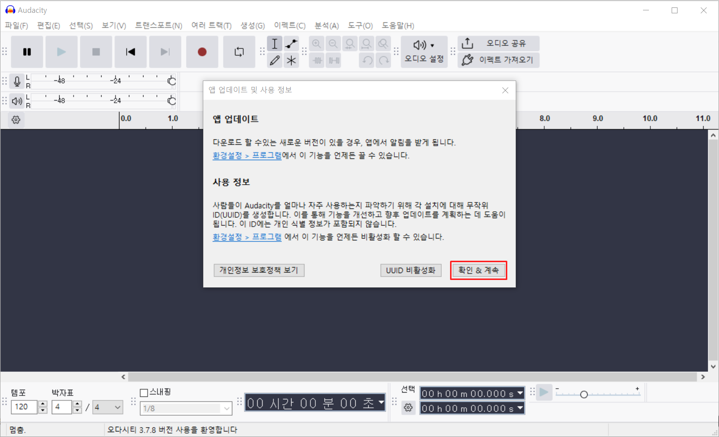Image resolution: width=719 pixels, height=437 pixels.
Task: Open the 편집(E) menu
Action: pos(48,26)
